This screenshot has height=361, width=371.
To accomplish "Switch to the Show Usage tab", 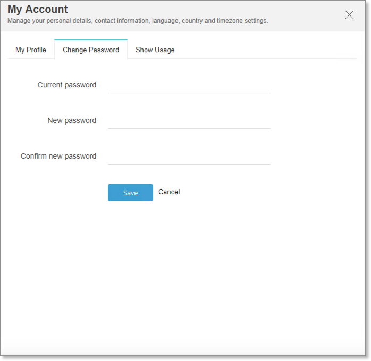I will click(155, 50).
